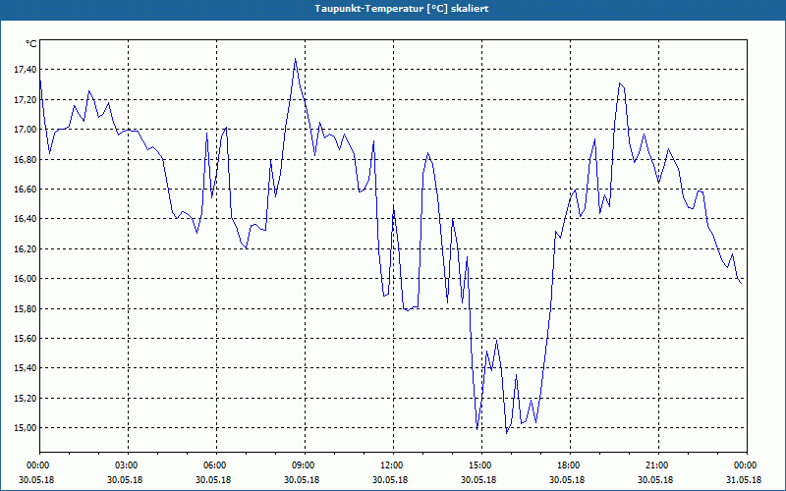Pick the 16,00 y-axis label
The width and height of the screenshot is (786, 491).
point(25,279)
